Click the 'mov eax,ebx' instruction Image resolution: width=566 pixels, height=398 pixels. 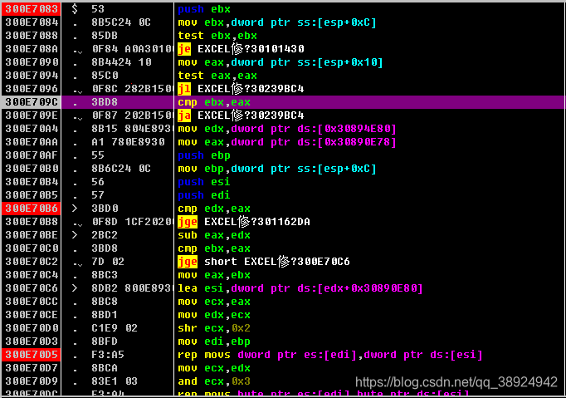(x=214, y=275)
